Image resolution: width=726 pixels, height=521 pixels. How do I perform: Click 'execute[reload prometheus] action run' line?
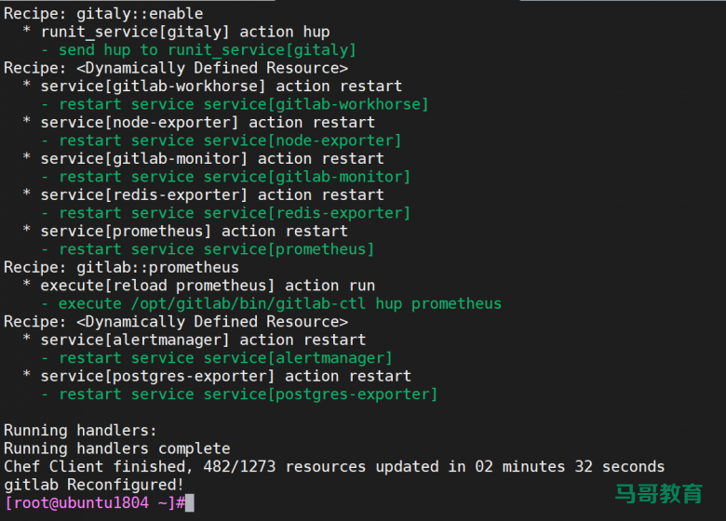pyautogui.click(x=208, y=286)
